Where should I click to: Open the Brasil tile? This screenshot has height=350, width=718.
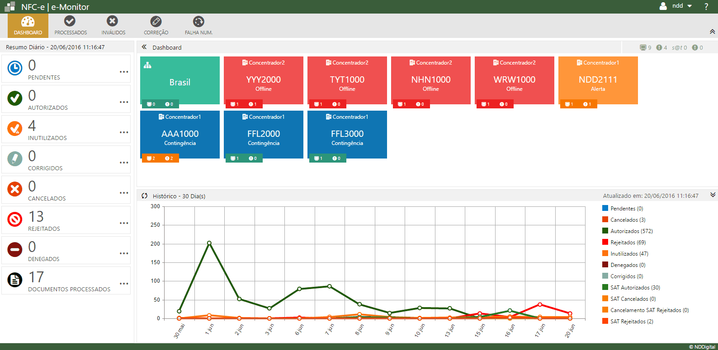pos(179,80)
